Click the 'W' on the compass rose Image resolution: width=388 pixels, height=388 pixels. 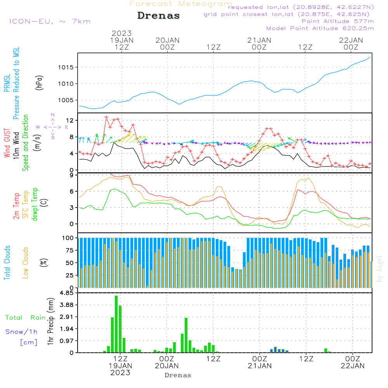coord(38,127)
